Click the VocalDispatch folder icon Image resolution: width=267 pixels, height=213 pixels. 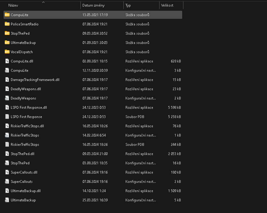7,52
